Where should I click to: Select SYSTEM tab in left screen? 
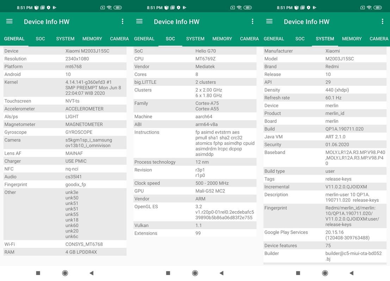tap(65, 39)
